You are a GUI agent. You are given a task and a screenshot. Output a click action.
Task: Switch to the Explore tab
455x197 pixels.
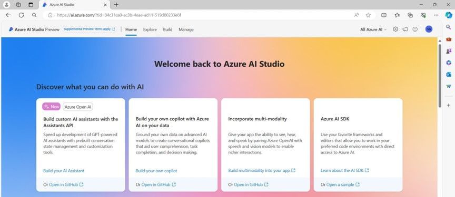[150, 29]
